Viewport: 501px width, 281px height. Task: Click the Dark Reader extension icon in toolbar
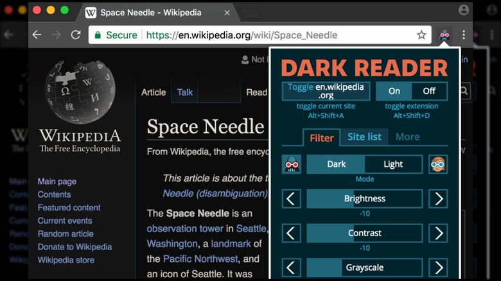[444, 35]
